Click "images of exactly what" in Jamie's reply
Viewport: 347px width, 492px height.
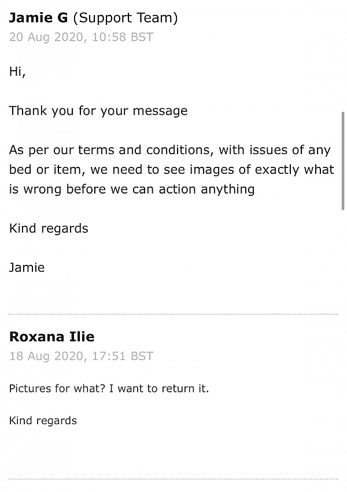266,169
